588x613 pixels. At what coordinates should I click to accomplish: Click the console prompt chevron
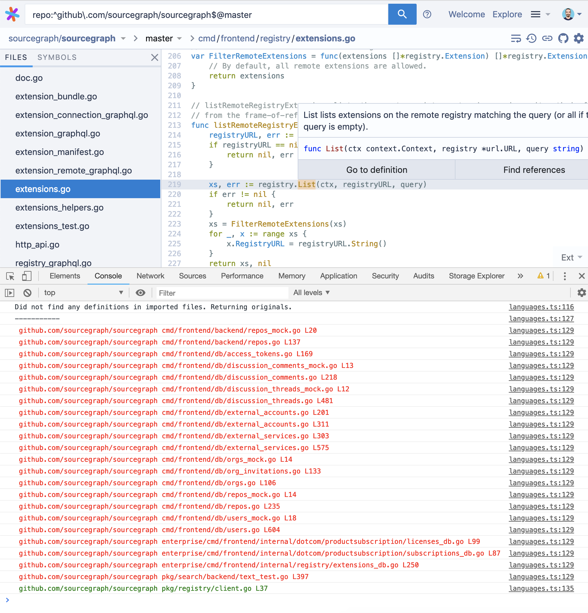(x=7, y=600)
